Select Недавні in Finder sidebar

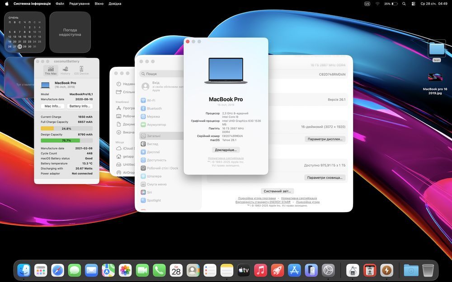[x=125, y=84]
